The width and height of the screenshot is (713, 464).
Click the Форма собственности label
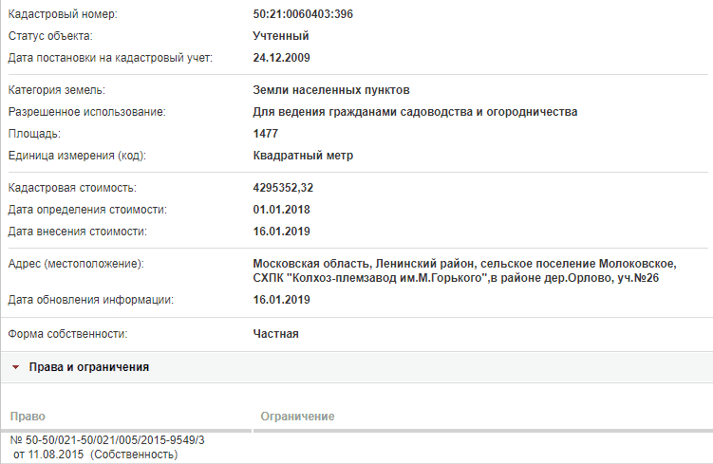pyautogui.click(x=67, y=334)
